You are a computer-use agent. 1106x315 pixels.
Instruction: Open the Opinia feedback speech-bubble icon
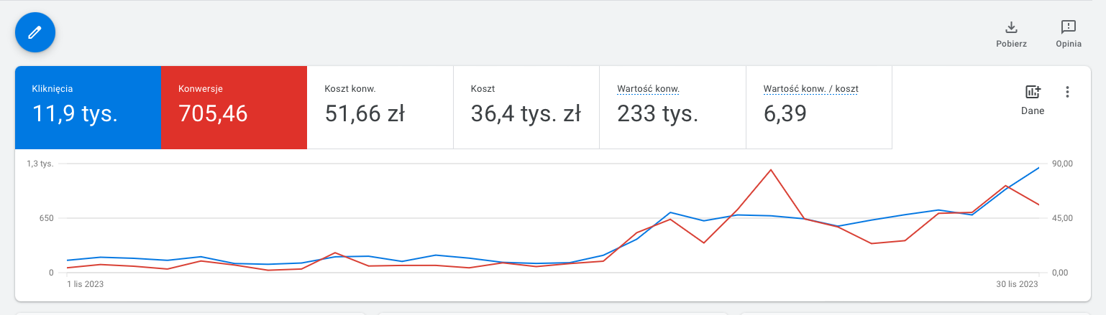(1069, 27)
